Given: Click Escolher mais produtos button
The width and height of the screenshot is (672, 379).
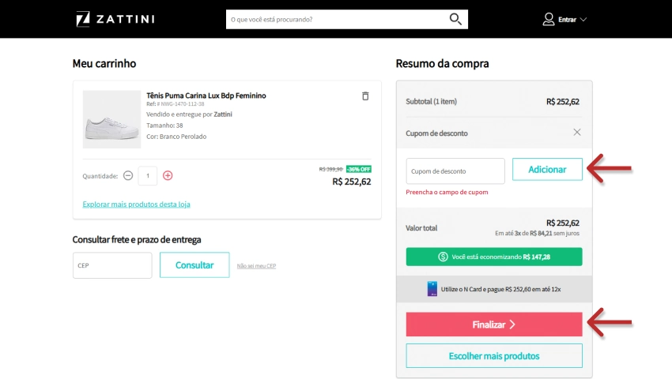Looking at the screenshot, I should (x=494, y=356).
